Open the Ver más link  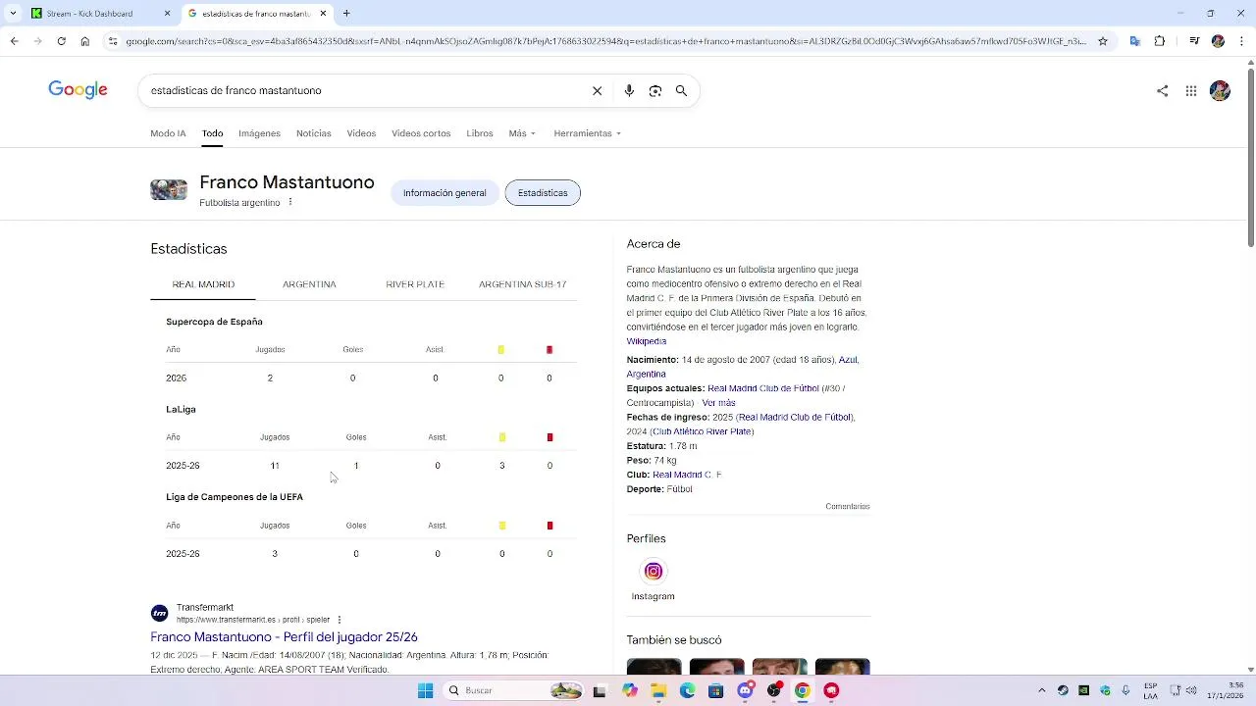[718, 403]
